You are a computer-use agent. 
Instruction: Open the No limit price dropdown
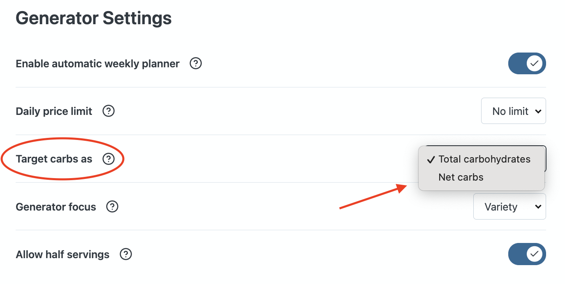pyautogui.click(x=513, y=111)
